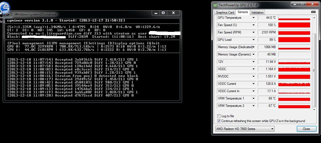Enable the Log to file checkbox
This screenshot has height=143, width=321.
coord(219,116)
